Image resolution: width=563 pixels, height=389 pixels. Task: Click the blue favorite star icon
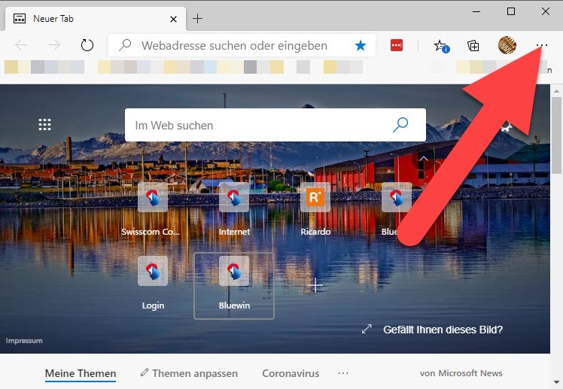pyautogui.click(x=361, y=45)
